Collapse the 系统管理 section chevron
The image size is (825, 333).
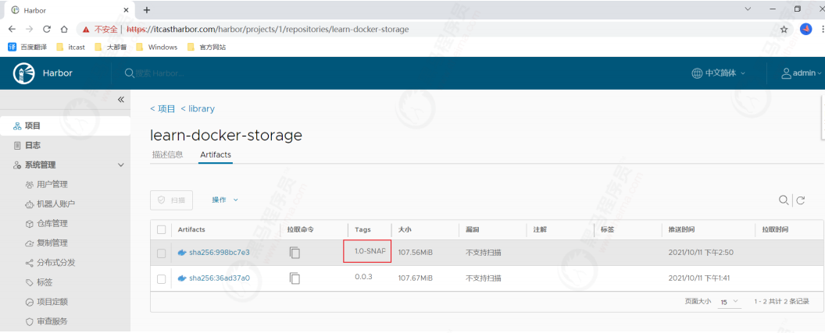tap(120, 165)
